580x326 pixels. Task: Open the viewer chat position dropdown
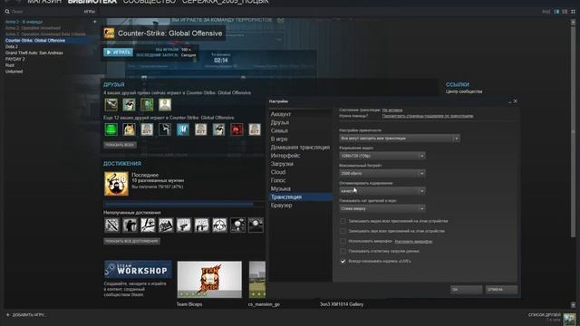tap(382, 208)
